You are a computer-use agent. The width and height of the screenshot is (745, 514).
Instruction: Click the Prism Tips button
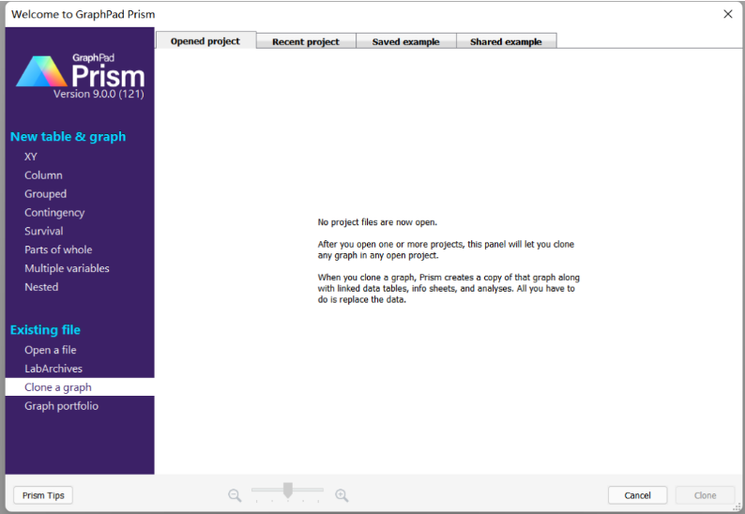pyautogui.click(x=43, y=495)
